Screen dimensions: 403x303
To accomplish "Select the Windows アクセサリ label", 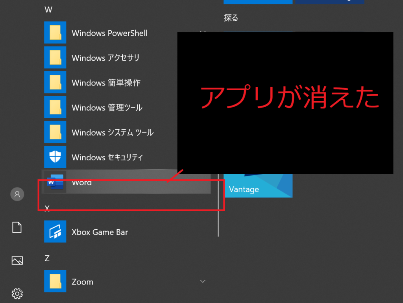I will 105,58.
